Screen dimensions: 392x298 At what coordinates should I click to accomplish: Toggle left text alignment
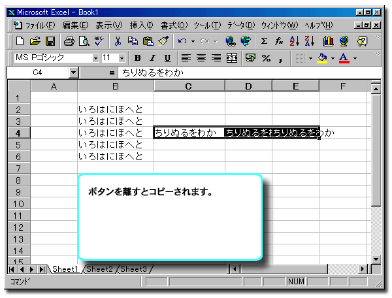coord(186,58)
